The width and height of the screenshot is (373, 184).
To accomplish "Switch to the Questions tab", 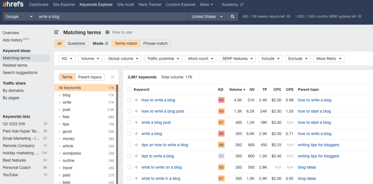I will point(76,44).
